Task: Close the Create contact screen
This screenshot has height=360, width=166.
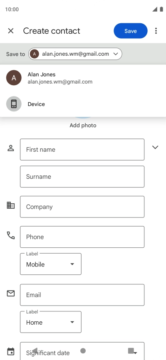Action: point(11,31)
